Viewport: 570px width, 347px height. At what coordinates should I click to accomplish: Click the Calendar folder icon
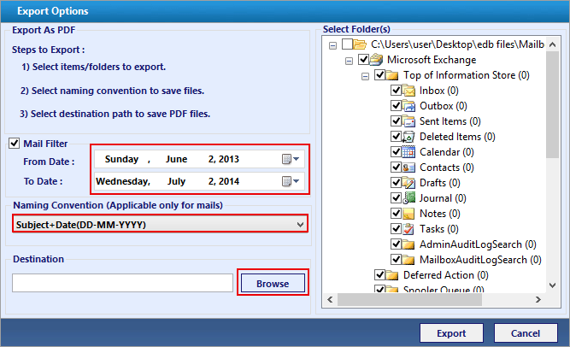point(409,152)
